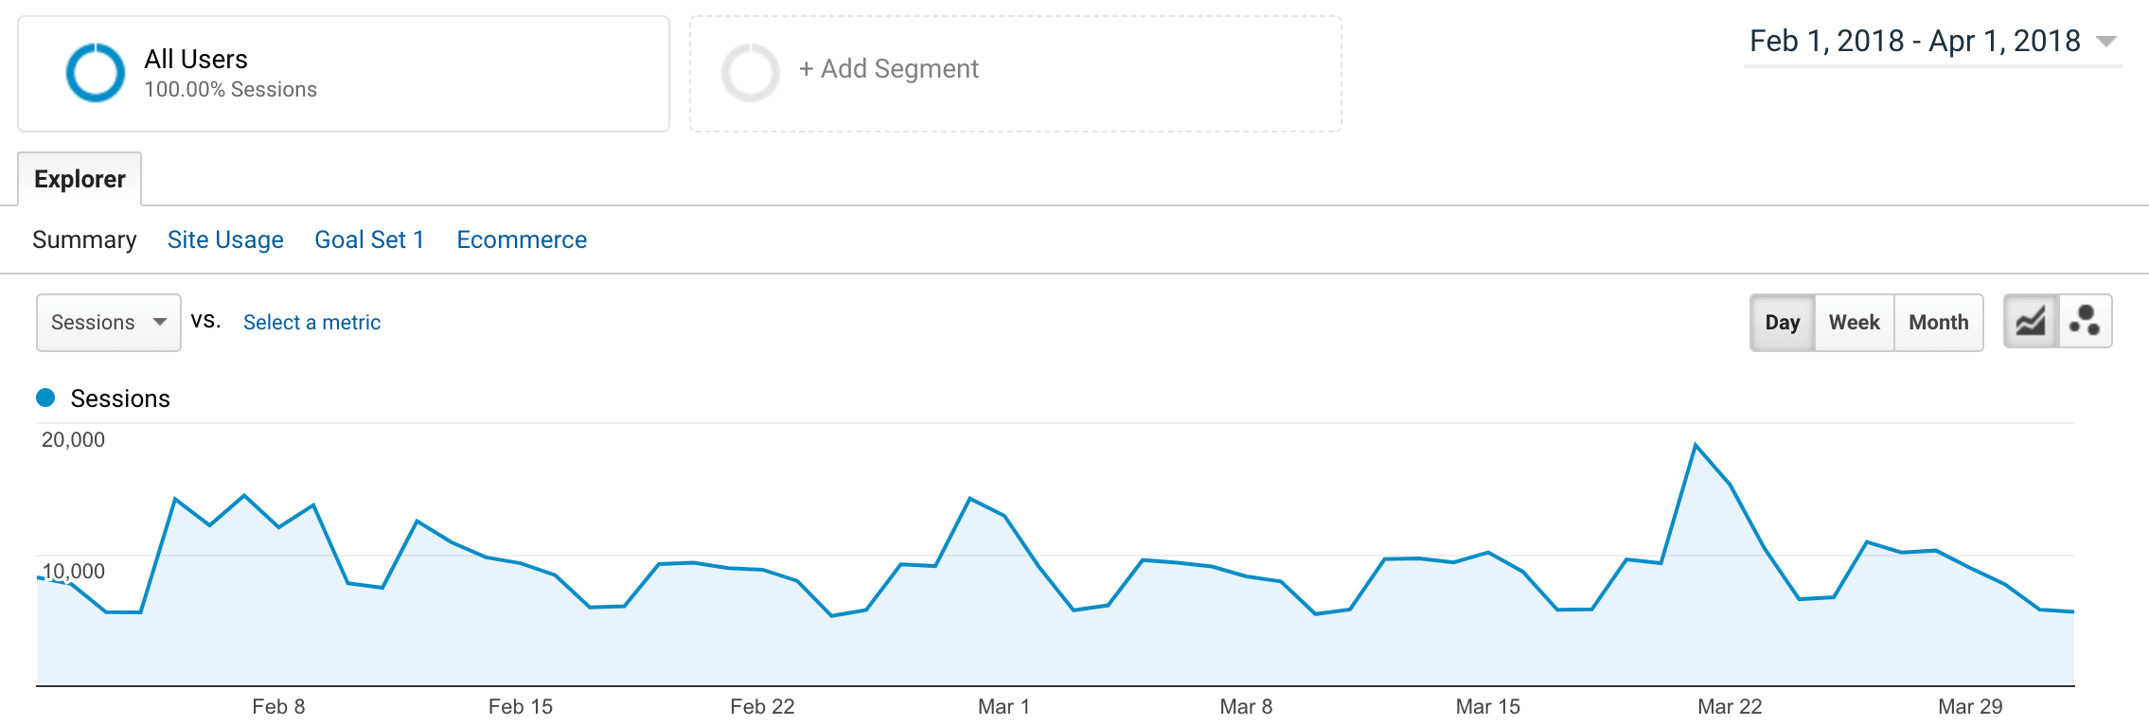Click the Select a metric link

click(x=311, y=323)
